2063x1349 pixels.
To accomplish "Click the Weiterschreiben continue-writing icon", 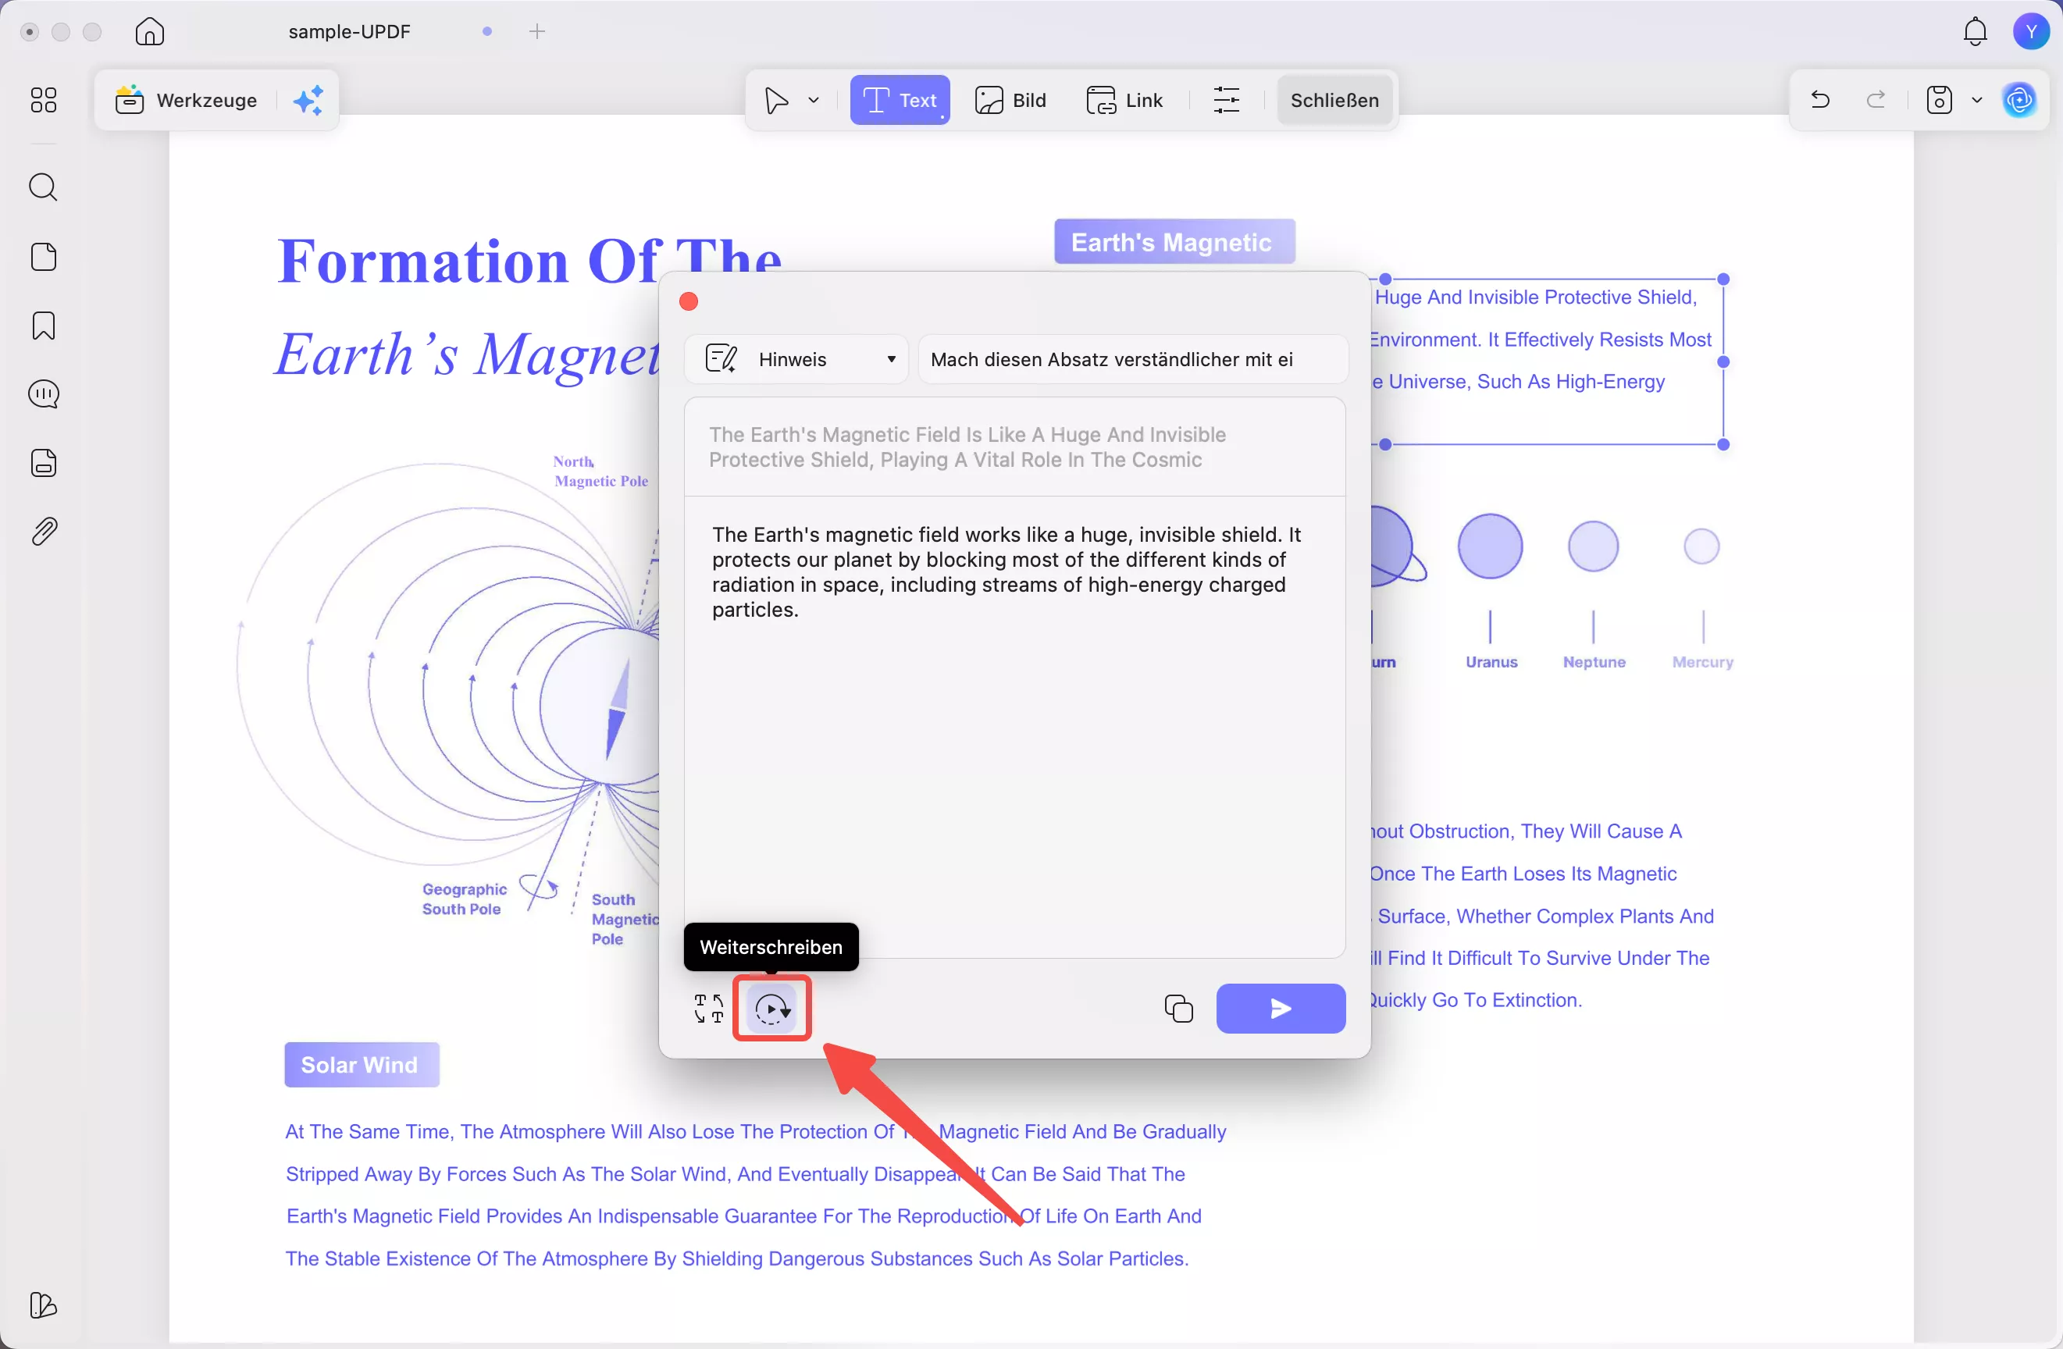I will [x=771, y=1009].
